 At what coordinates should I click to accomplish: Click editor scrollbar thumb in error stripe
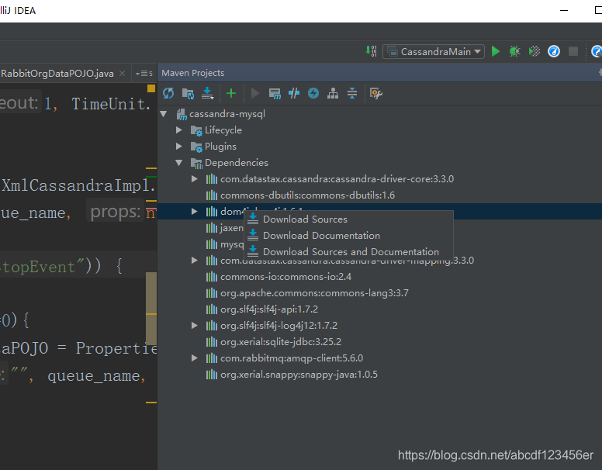(151, 309)
